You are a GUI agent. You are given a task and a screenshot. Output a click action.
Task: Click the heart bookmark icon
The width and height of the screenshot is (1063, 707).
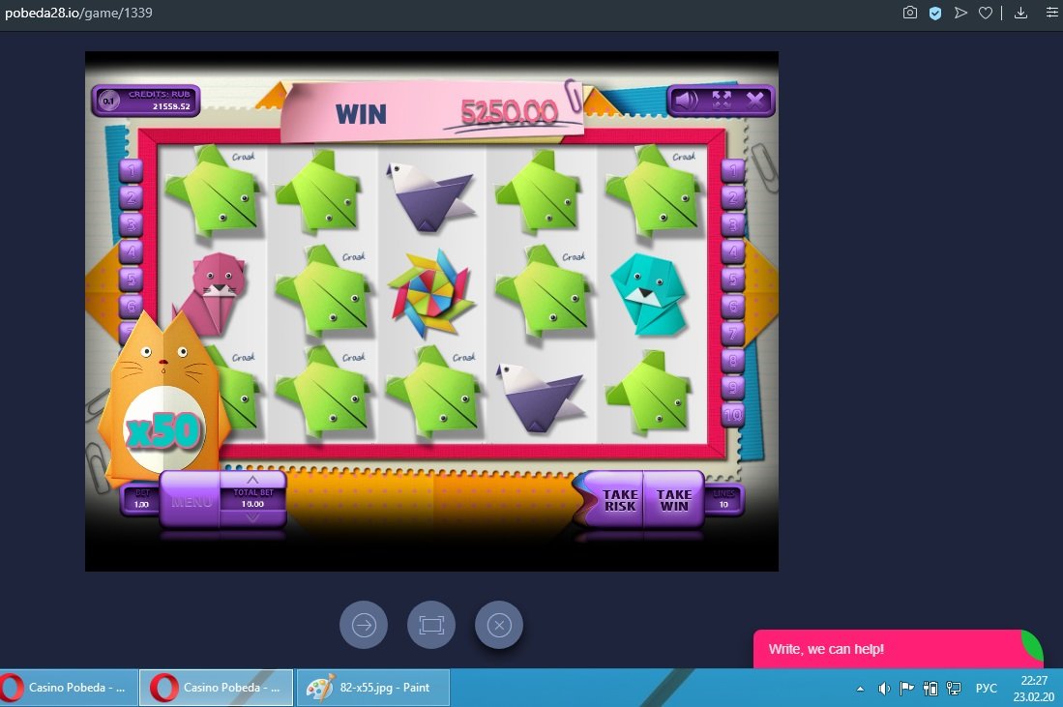coord(986,13)
